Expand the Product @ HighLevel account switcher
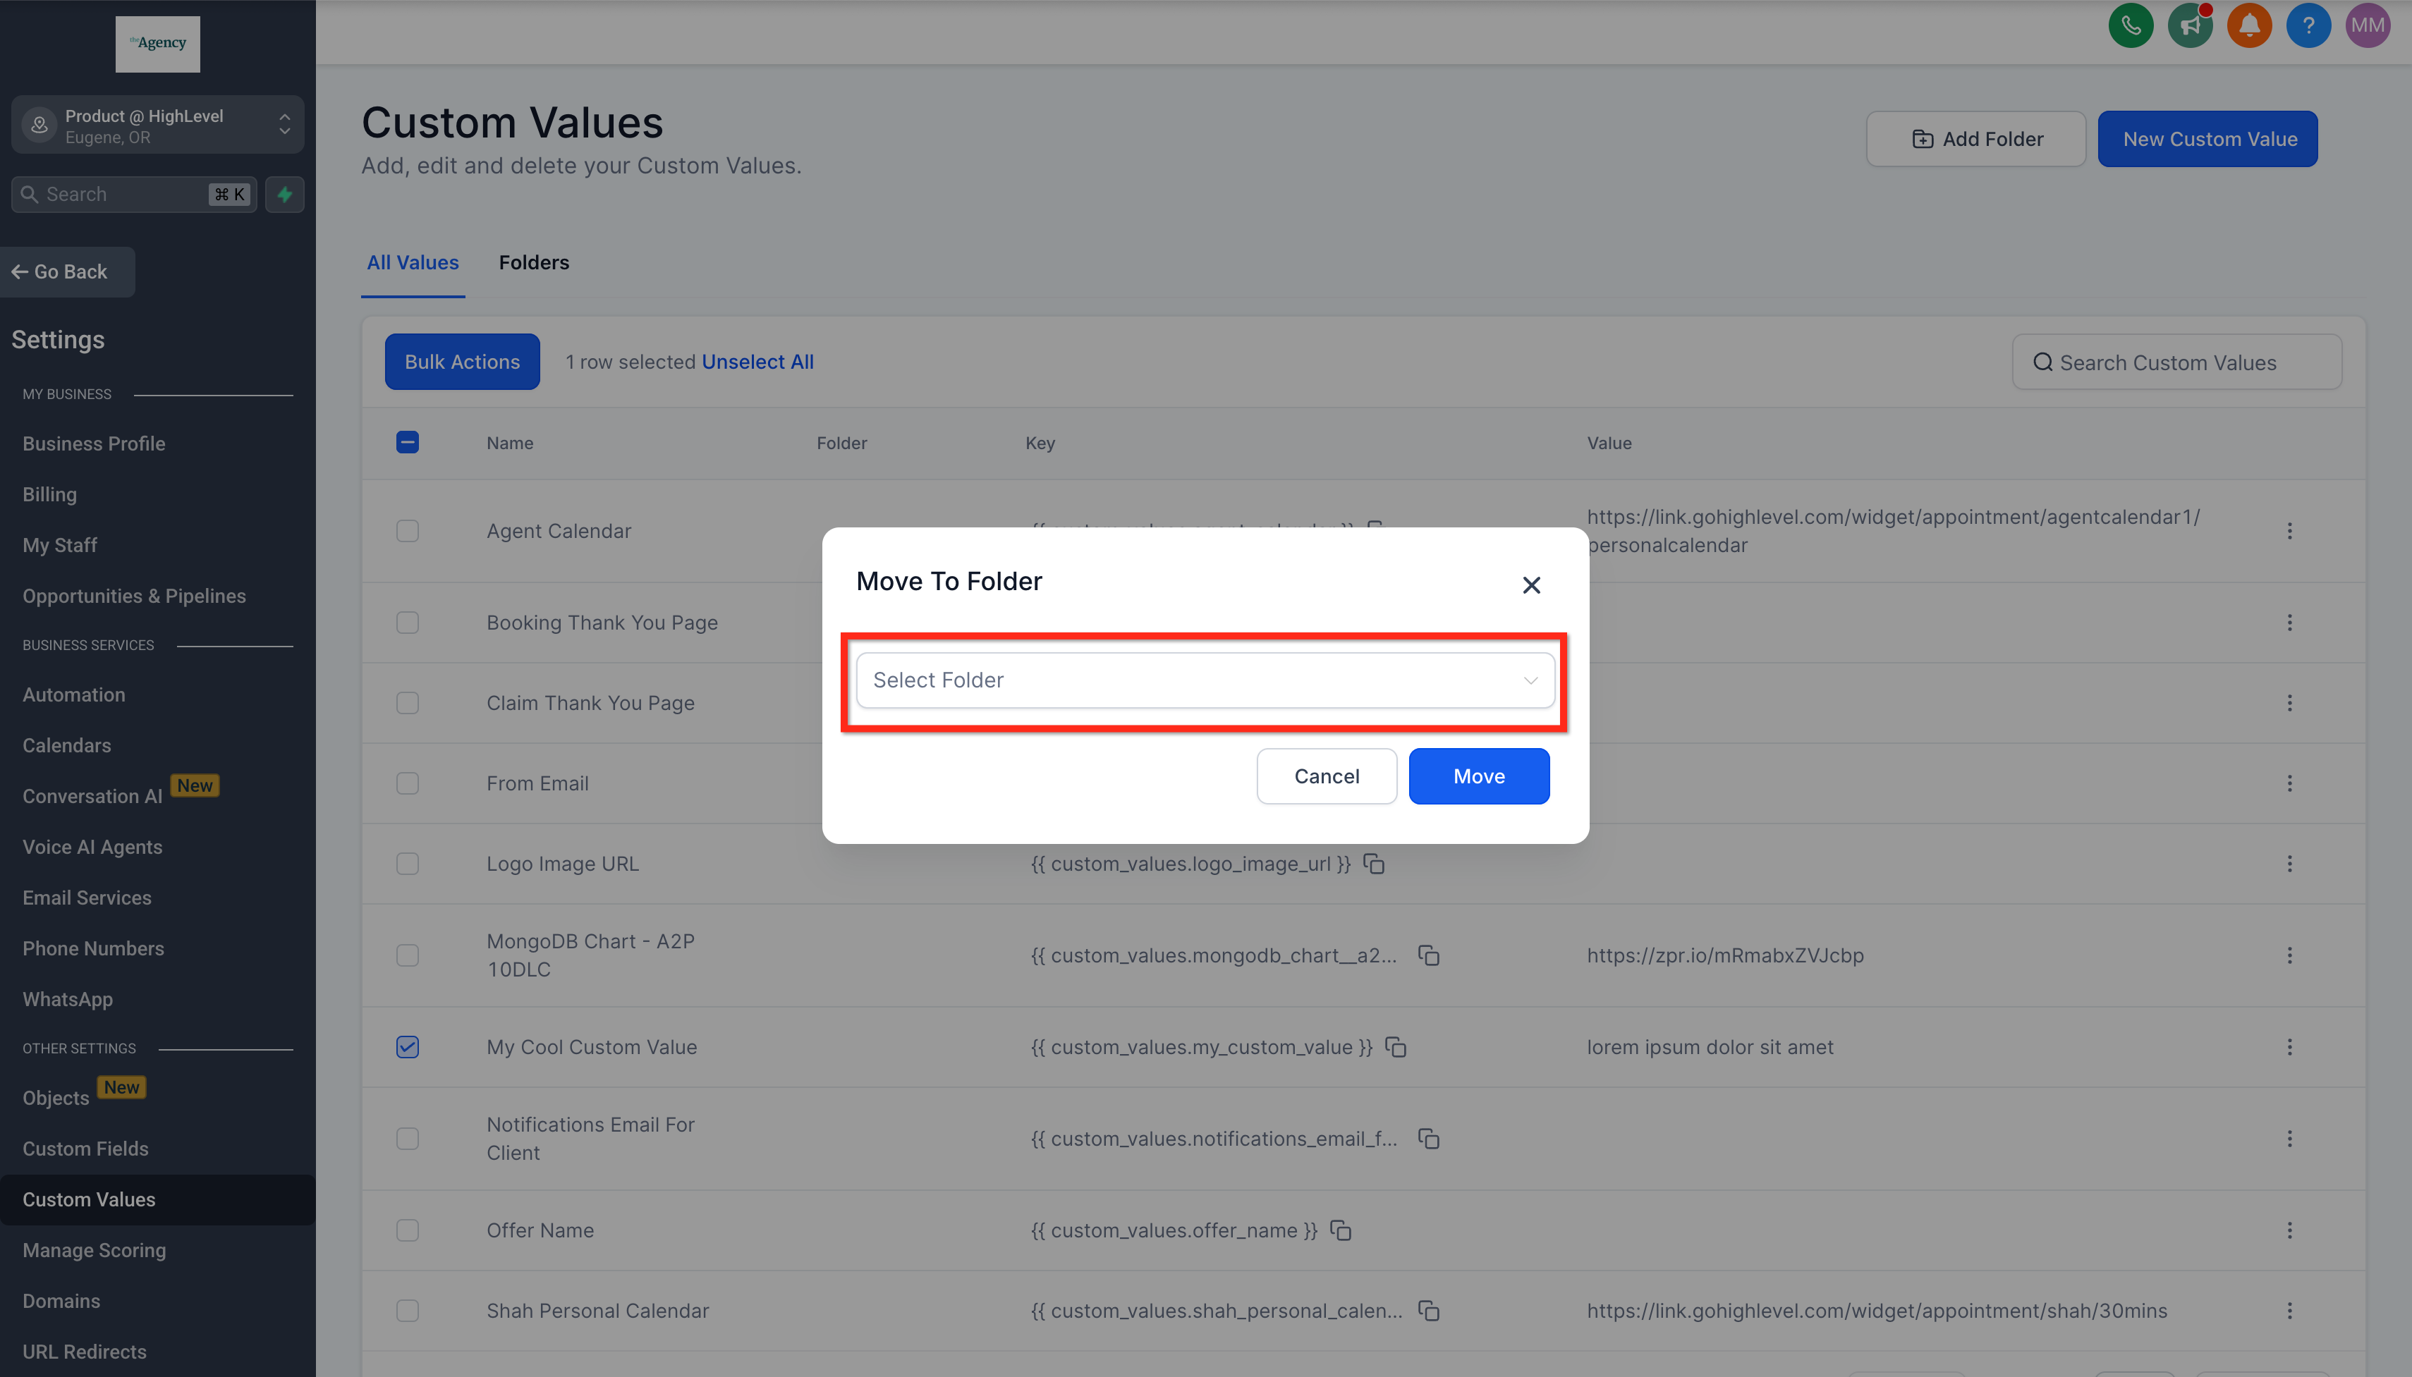2412x1377 pixels. [158, 125]
